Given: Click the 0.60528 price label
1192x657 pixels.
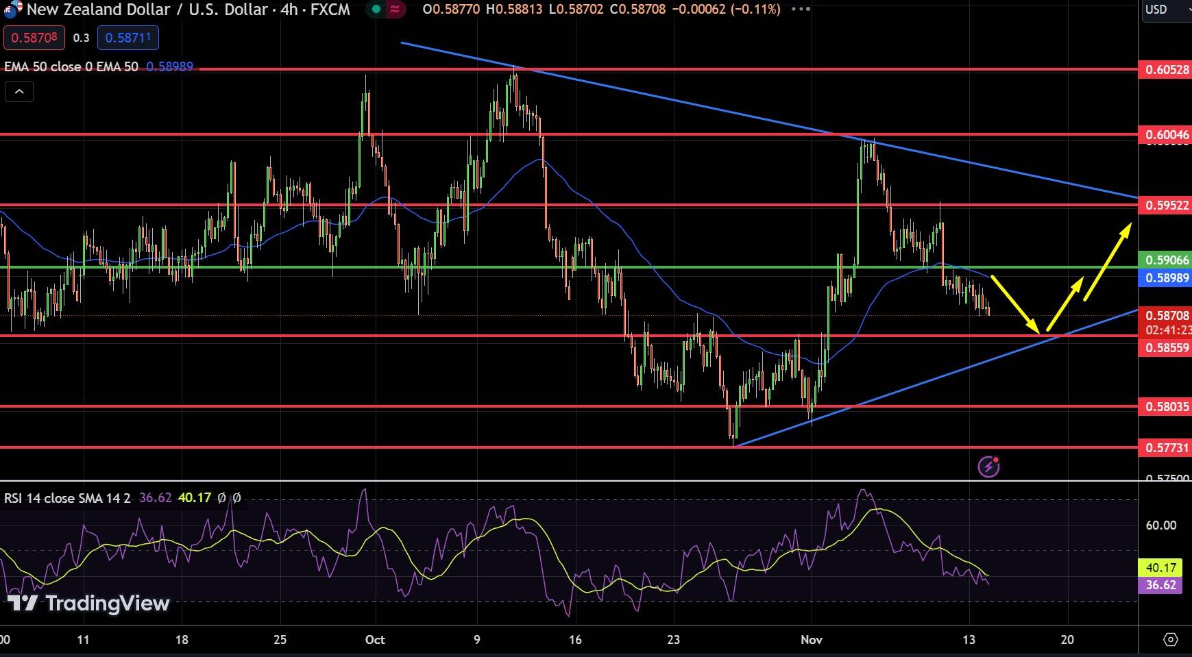Looking at the screenshot, I should (1165, 70).
